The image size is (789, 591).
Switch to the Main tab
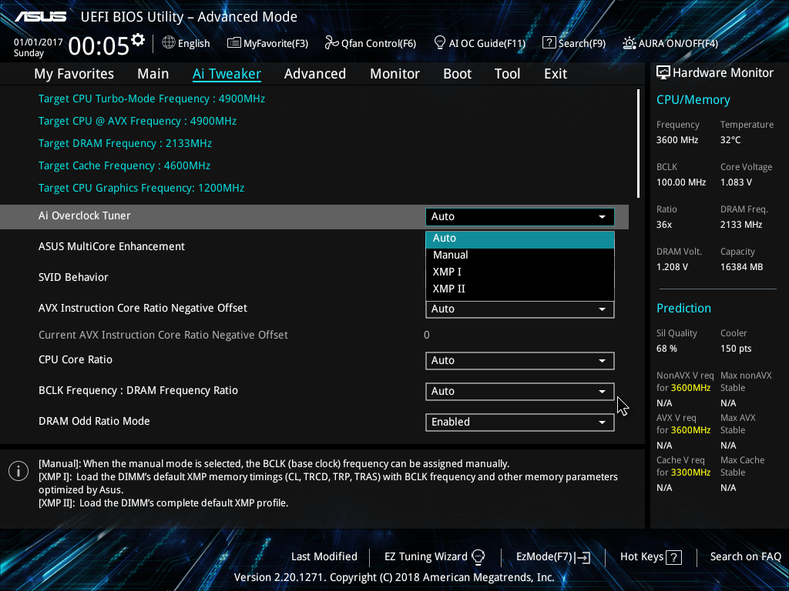pyautogui.click(x=153, y=74)
